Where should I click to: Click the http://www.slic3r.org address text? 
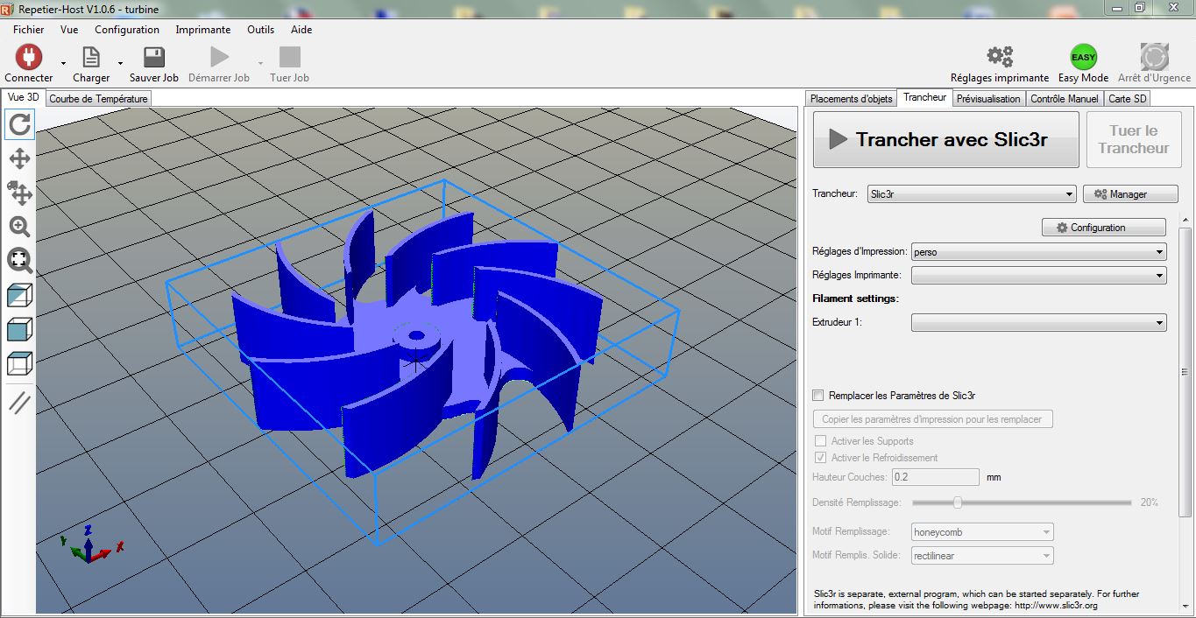pos(1056,605)
